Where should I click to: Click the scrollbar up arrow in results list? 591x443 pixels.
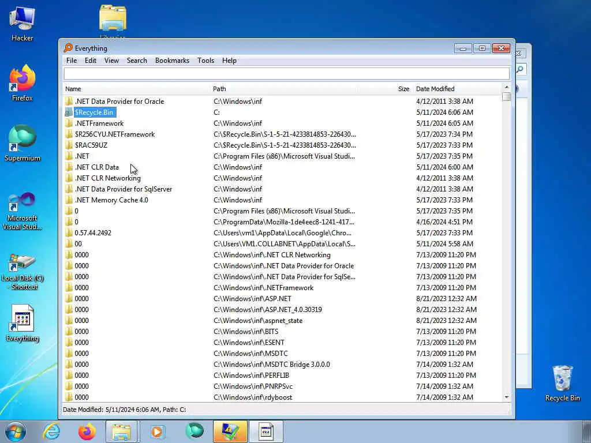click(507, 88)
